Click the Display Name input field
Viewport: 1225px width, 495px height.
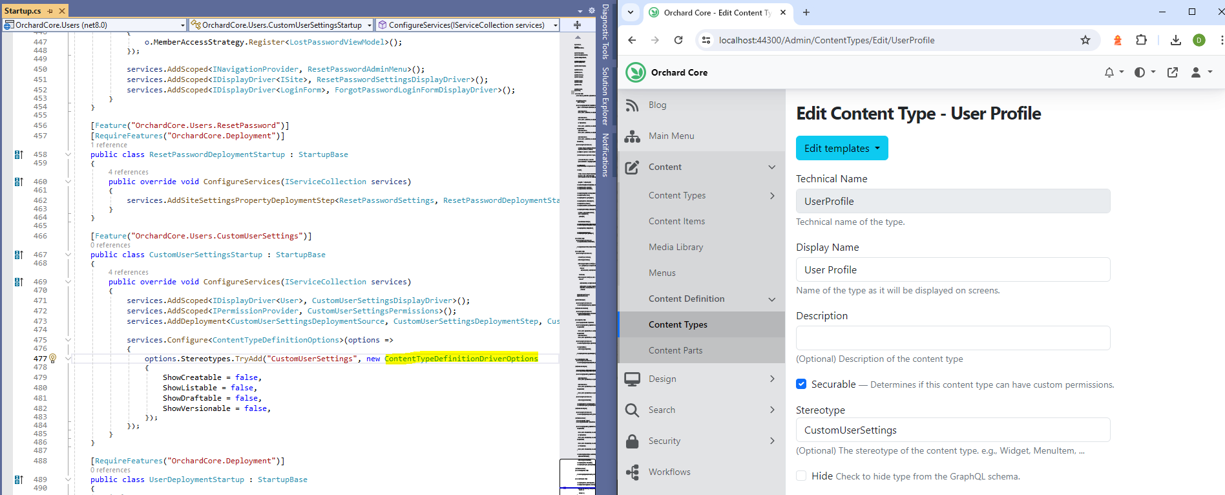point(953,269)
